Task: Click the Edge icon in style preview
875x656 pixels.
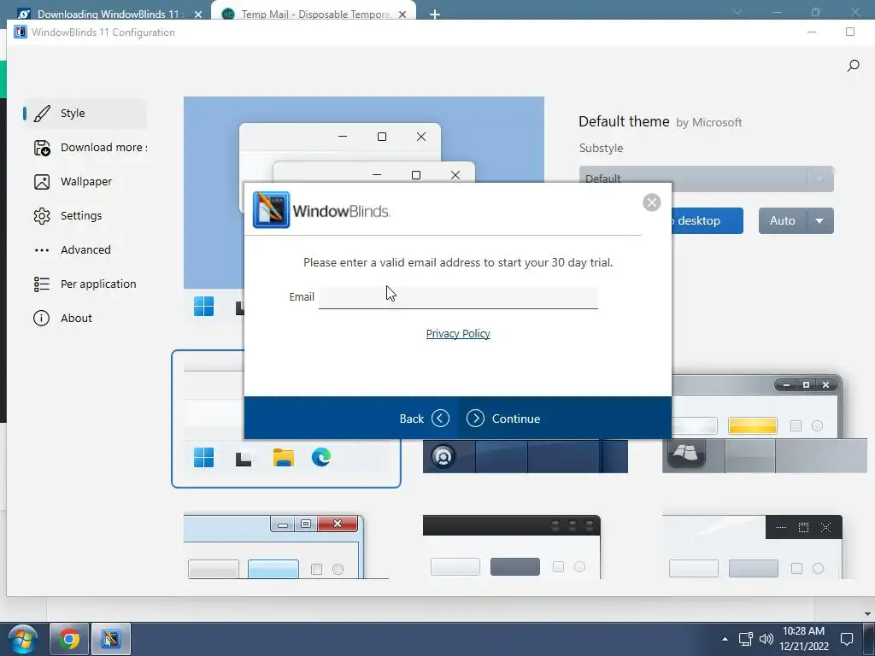Action: 321,458
